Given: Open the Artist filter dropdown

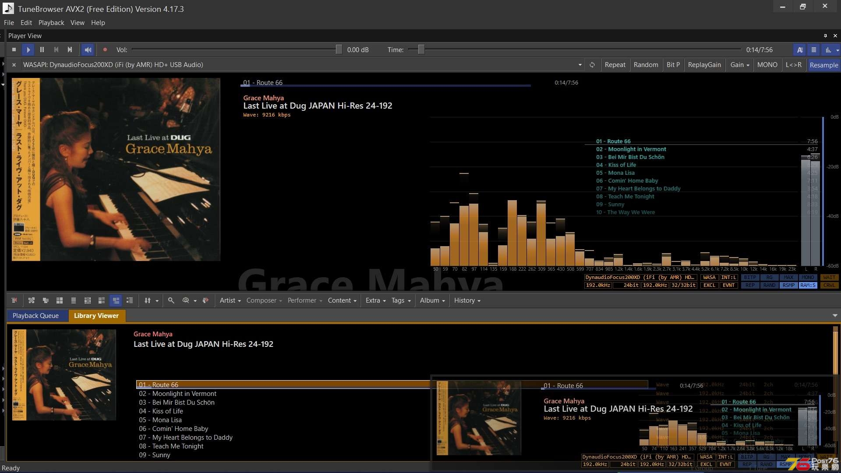Looking at the screenshot, I should pyautogui.click(x=230, y=300).
